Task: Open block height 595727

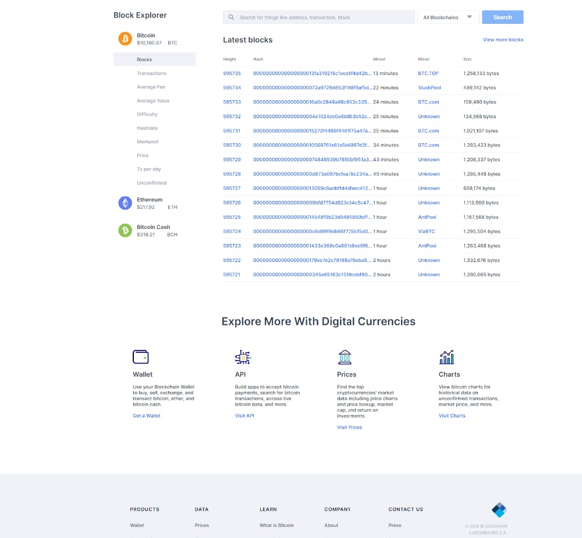Action: click(232, 188)
